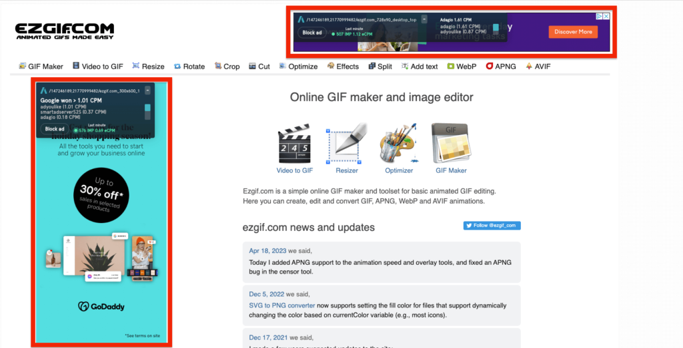Close the top banner ad with X
The image size is (683, 348).
click(x=606, y=16)
